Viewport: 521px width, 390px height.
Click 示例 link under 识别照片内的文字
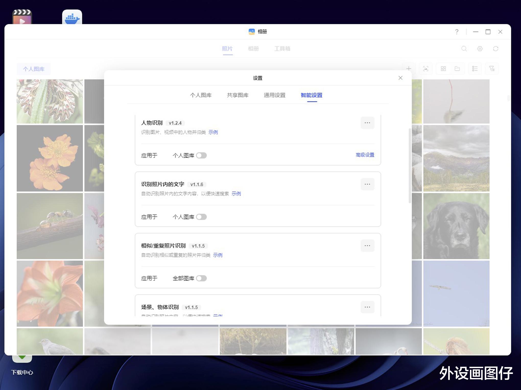(x=236, y=194)
